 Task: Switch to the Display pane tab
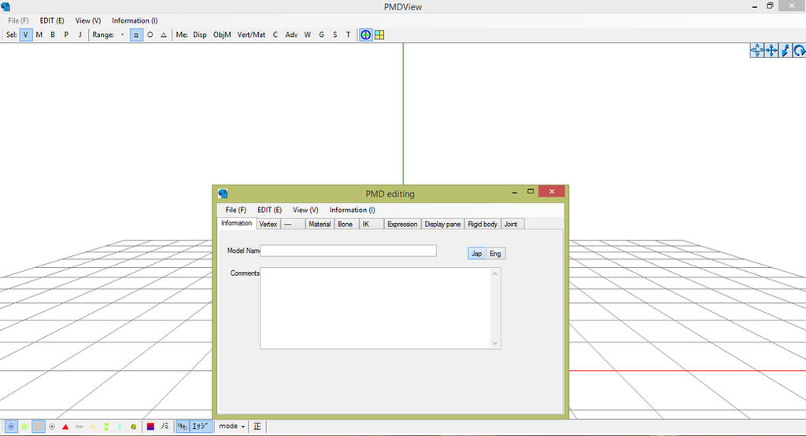[442, 224]
